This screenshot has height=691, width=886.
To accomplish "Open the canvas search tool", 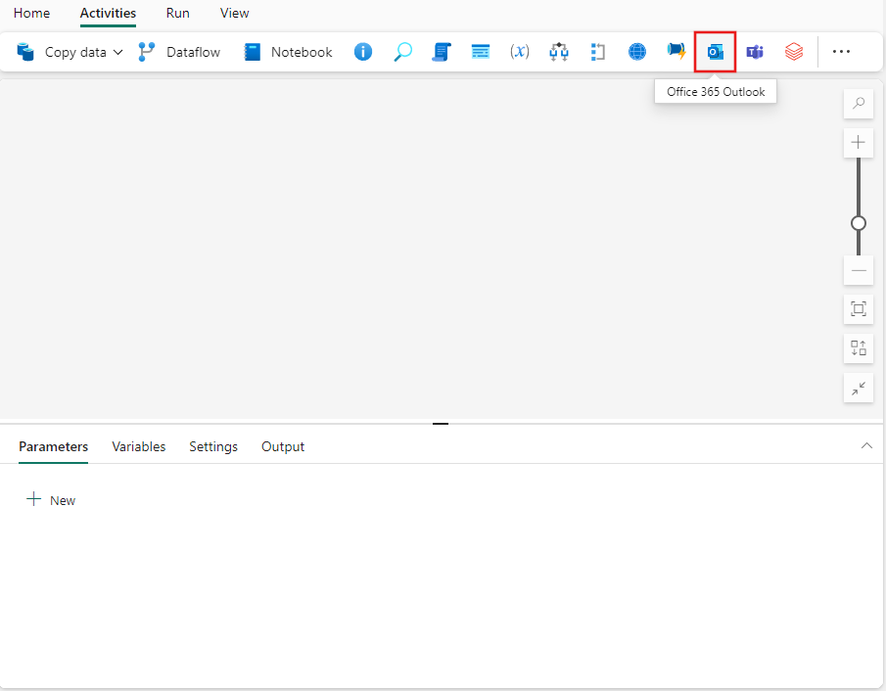I will (x=859, y=103).
